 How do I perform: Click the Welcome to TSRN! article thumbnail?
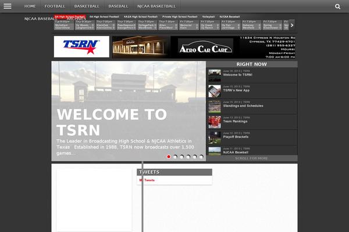[x=215, y=75]
